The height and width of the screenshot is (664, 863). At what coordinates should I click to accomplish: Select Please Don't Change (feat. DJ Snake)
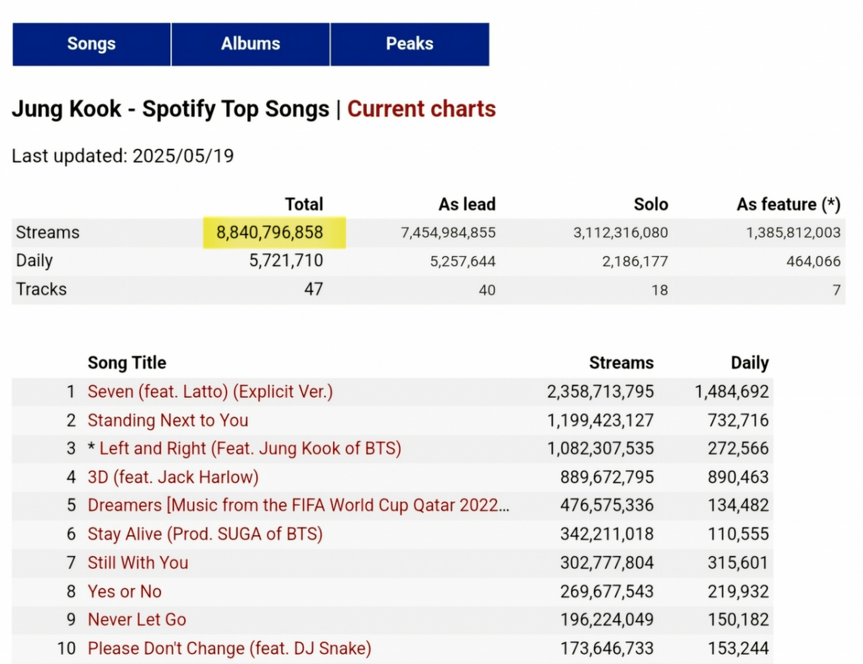click(x=229, y=648)
